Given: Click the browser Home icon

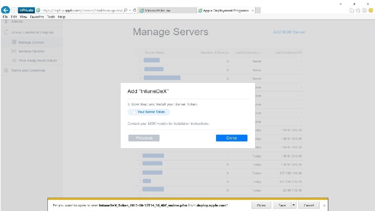Looking at the screenshot, I should point(351,10).
